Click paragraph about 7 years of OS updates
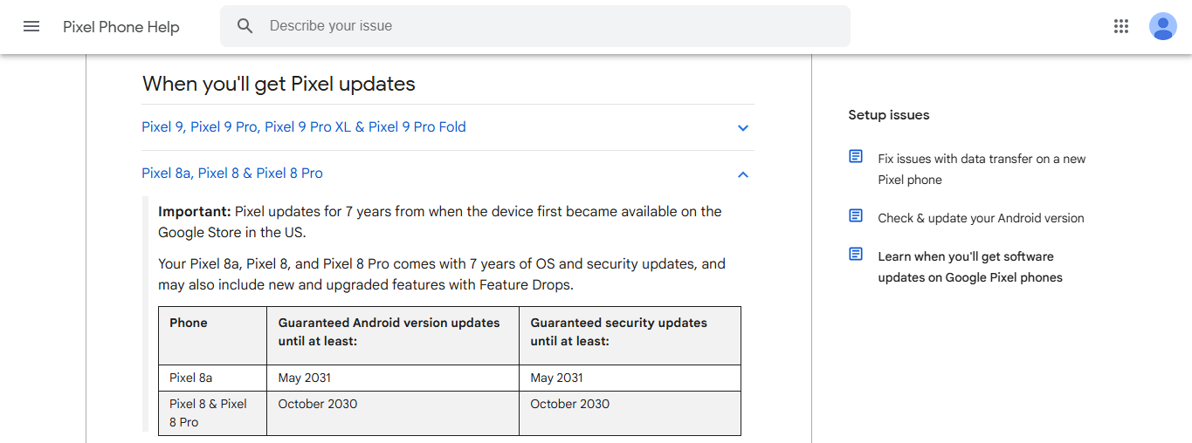The height and width of the screenshot is (443, 1192). click(442, 275)
